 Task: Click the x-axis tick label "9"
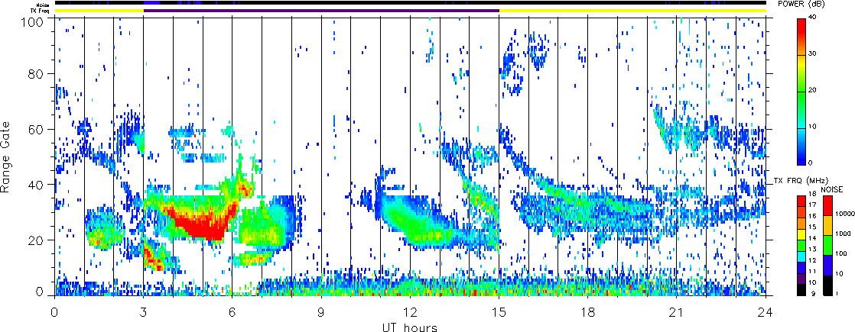click(x=321, y=312)
